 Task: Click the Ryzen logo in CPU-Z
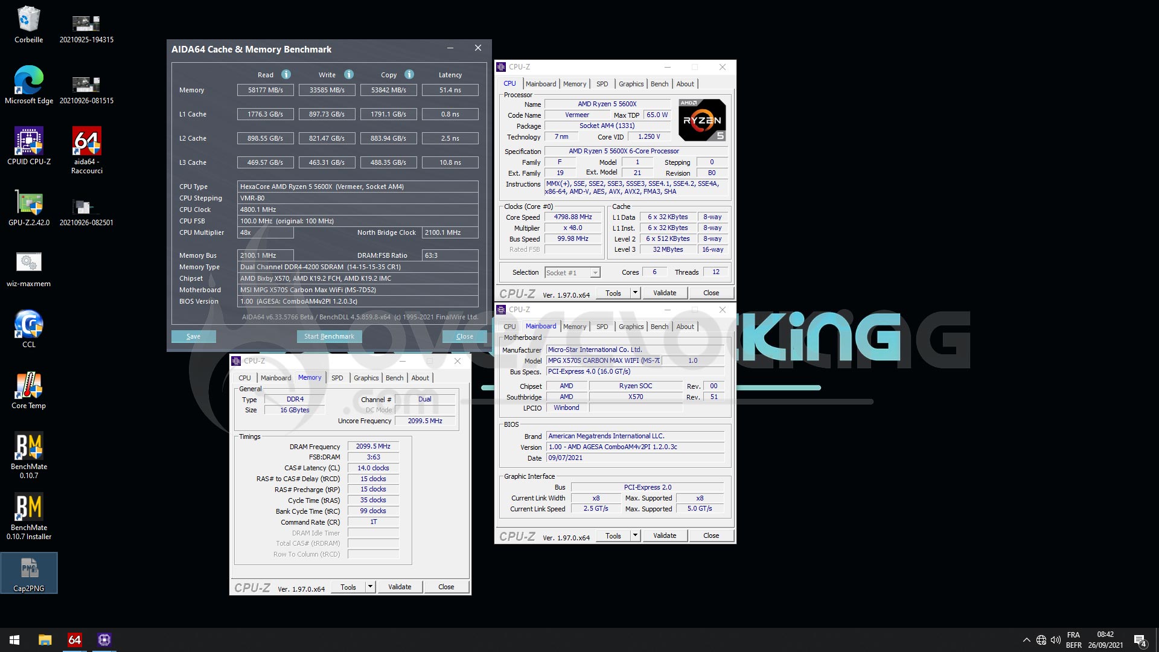pos(702,120)
